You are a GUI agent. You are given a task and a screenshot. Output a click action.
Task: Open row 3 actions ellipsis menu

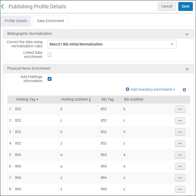(x=180, y=132)
